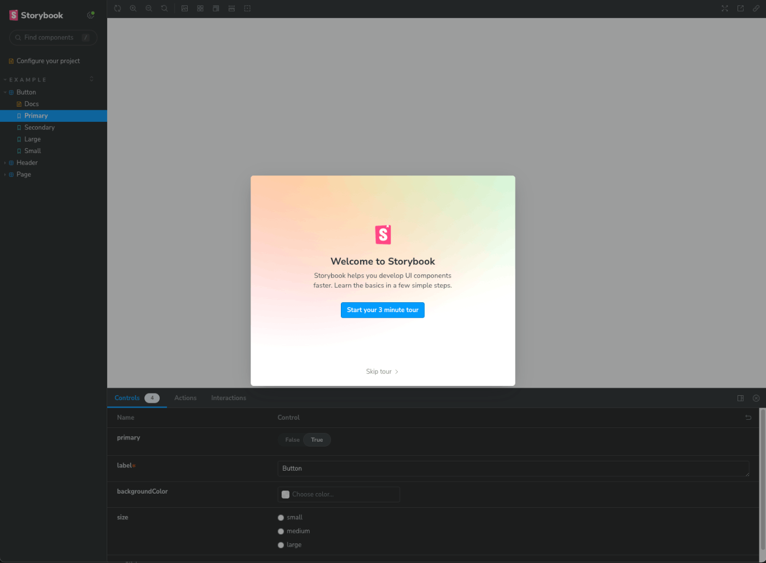The image size is (766, 563).
Task: Toggle the background grid
Action: tap(200, 9)
